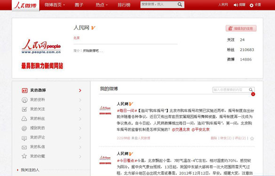Viewport: 275px width, 176px height.
Task: Click chevron arrow beside 我的微博
Action: pyautogui.click(x=80, y=91)
